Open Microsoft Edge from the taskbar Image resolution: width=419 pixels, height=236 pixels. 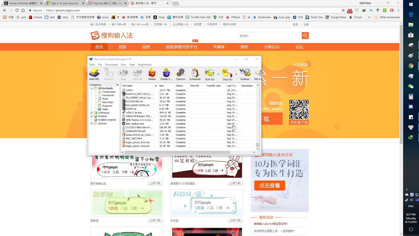(x=411, y=14)
